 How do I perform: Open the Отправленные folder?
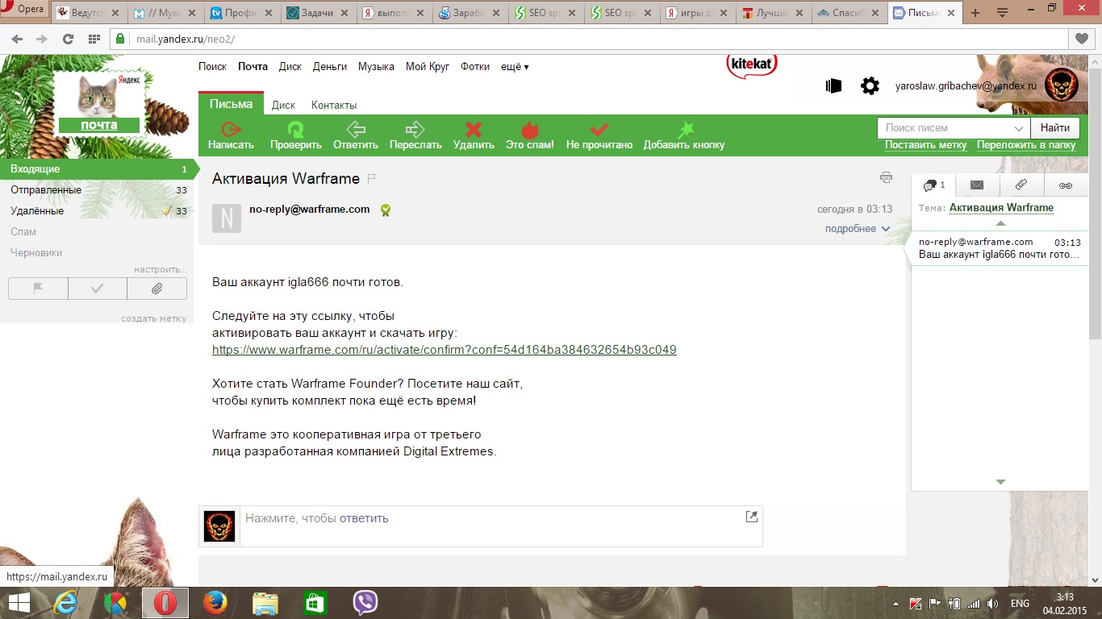[95, 190]
